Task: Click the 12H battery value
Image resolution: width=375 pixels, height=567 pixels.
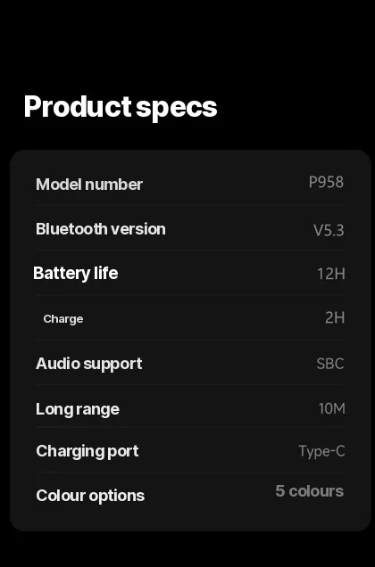Action: click(x=330, y=274)
